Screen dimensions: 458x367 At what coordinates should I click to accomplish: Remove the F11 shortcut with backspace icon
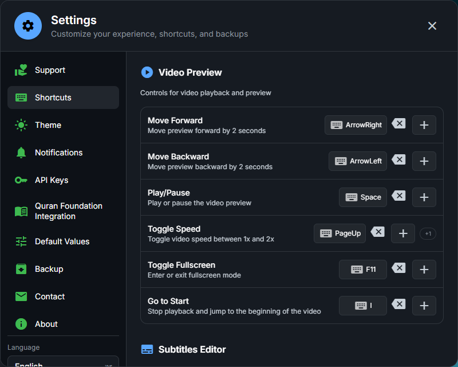tap(398, 268)
